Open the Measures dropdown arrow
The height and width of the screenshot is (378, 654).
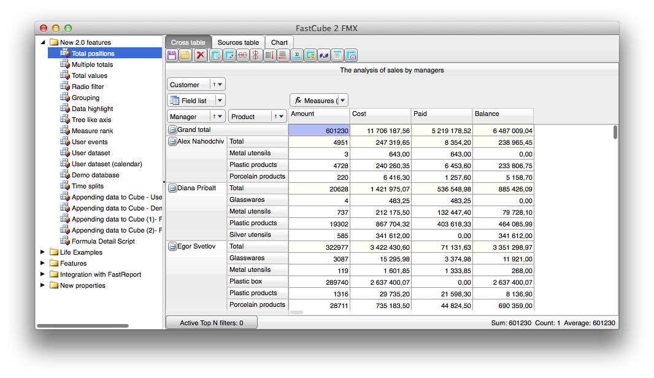[343, 101]
